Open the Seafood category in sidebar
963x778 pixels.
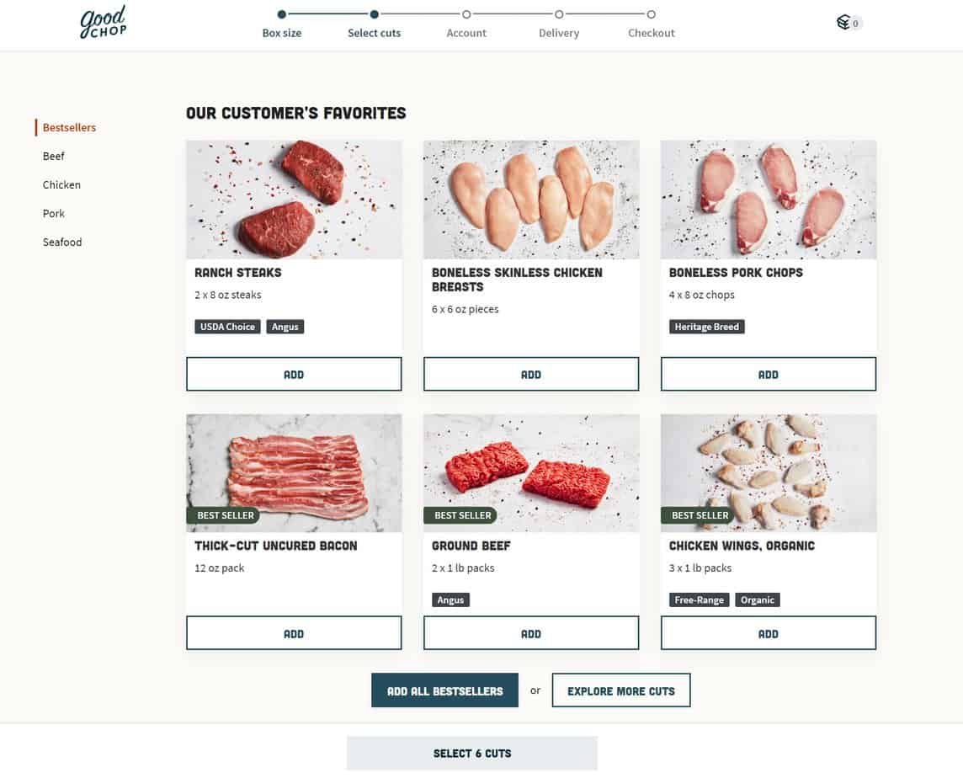click(62, 242)
